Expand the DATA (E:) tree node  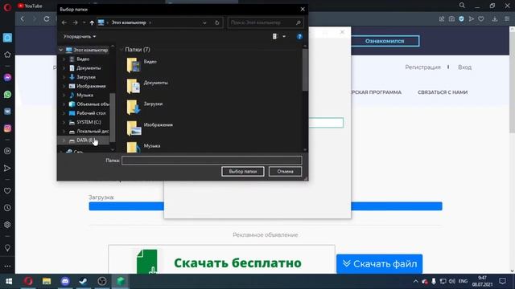click(x=64, y=140)
